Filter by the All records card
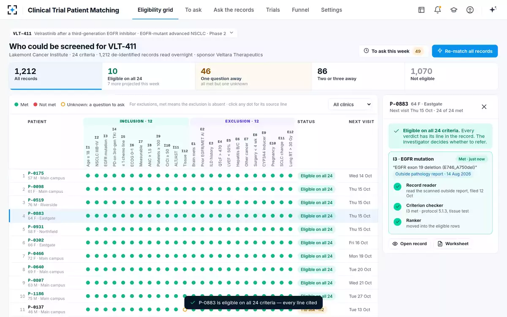 click(x=55, y=76)
